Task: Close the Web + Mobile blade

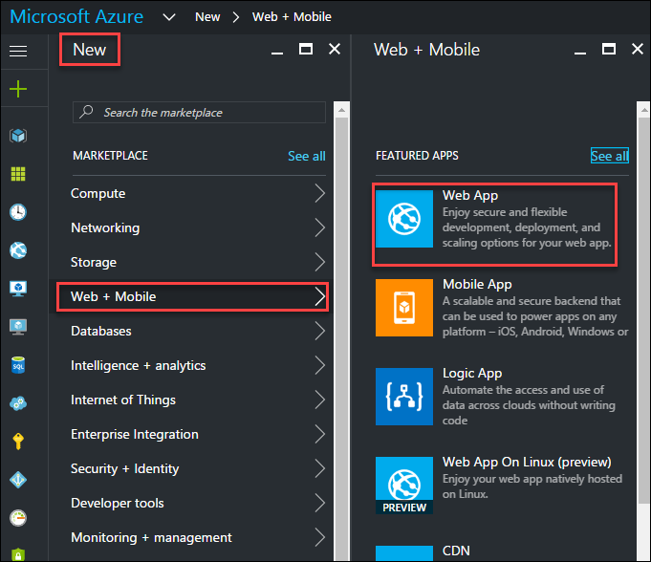Action: coord(638,49)
